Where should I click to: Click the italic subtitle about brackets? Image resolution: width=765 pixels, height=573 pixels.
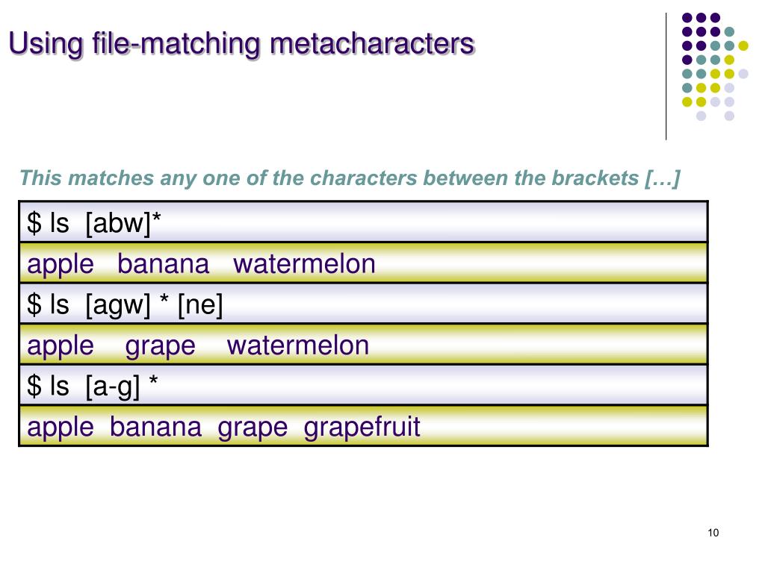pos(350,178)
